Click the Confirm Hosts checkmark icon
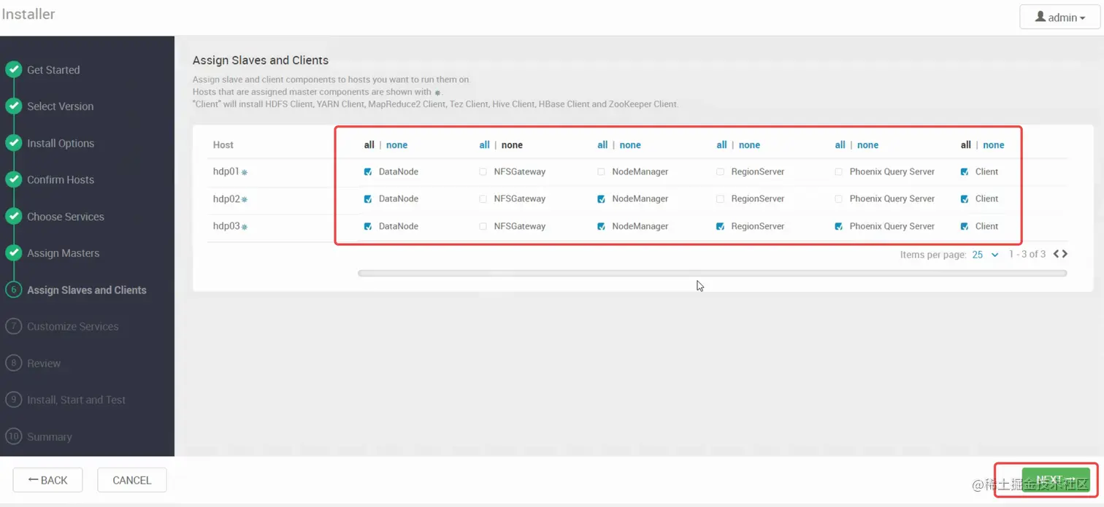Screen dimensions: 1104x507 (14, 179)
